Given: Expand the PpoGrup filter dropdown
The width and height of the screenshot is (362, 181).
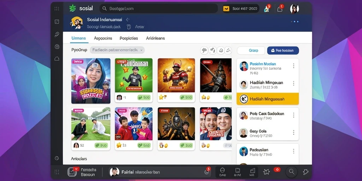Looking at the screenshot, I should pos(117,50).
